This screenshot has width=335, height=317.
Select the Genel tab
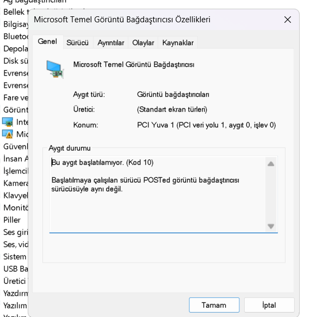coord(47,41)
